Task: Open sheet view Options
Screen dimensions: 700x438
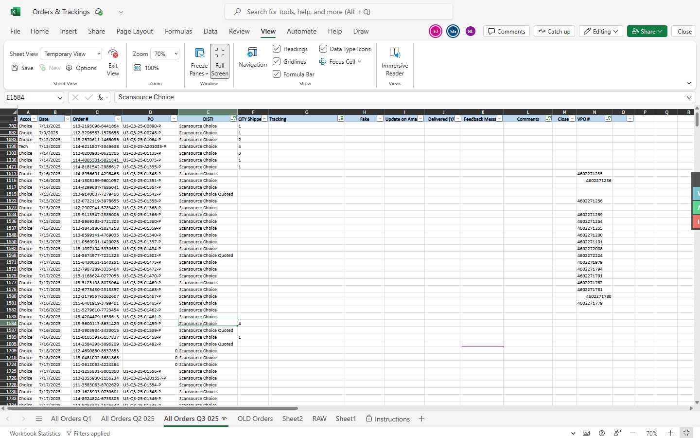Action: coord(81,68)
